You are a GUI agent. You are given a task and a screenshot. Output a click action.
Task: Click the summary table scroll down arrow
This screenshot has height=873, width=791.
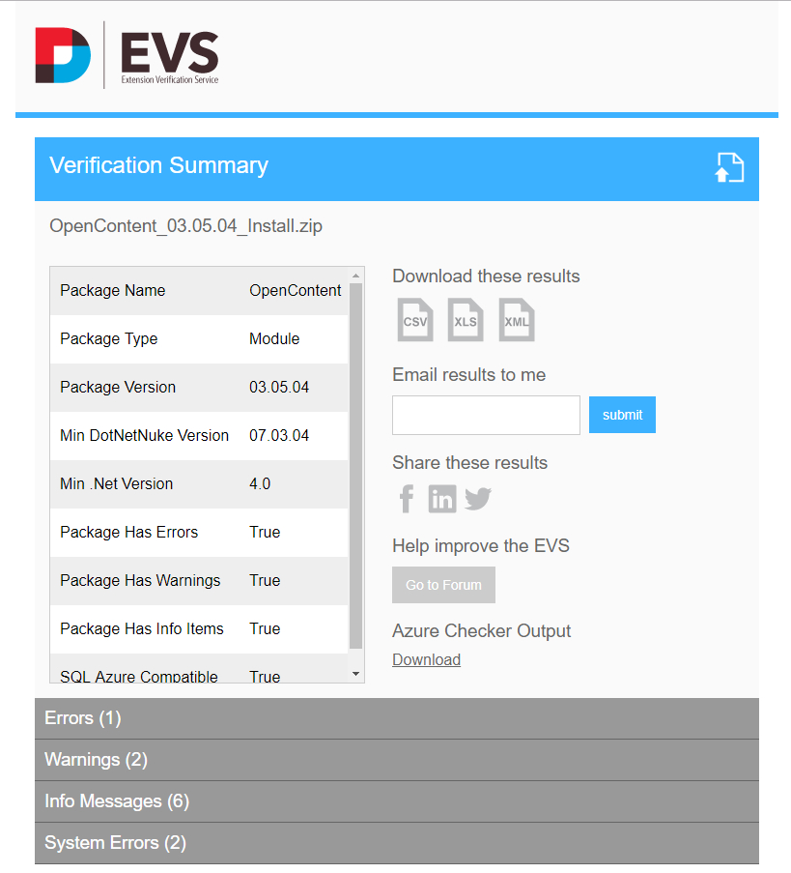(356, 674)
